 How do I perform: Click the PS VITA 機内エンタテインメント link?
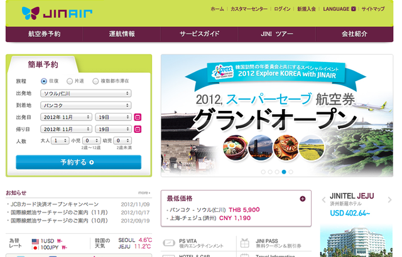point(201,243)
